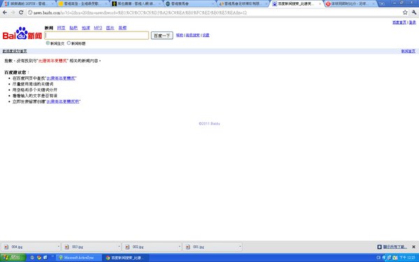Click the Baidu paw logo
This screenshot has height=262, width=419.
pyautogui.click(x=22, y=33)
